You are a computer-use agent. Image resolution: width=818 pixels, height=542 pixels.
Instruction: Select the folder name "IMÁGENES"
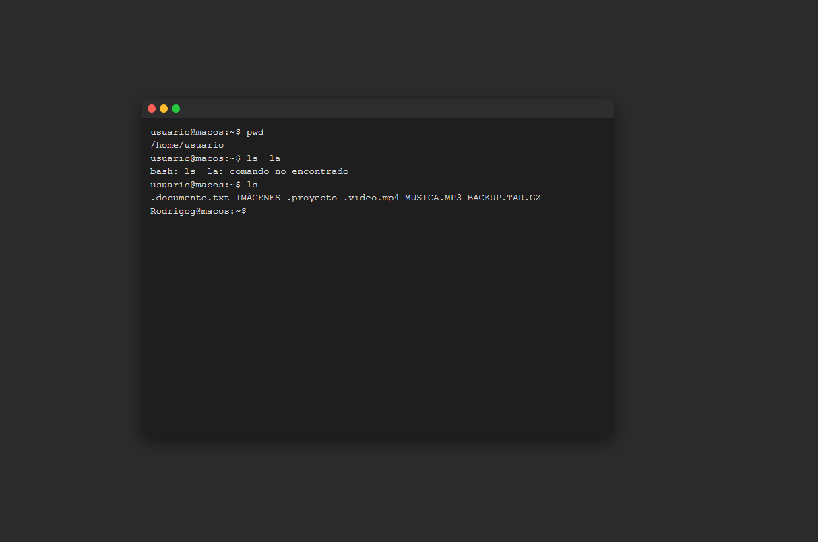point(258,198)
